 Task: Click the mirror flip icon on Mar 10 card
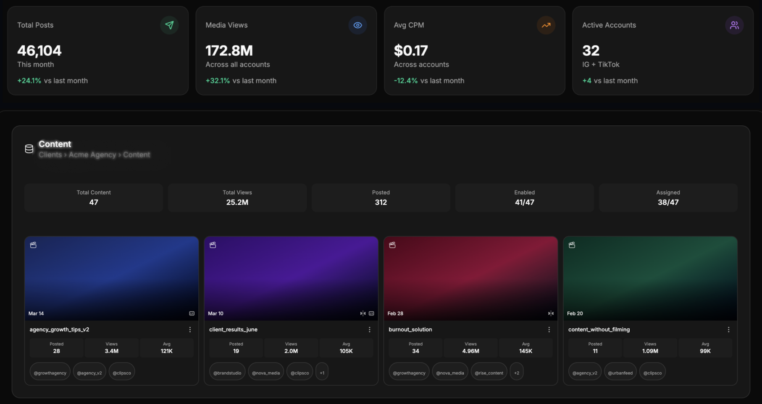click(363, 313)
